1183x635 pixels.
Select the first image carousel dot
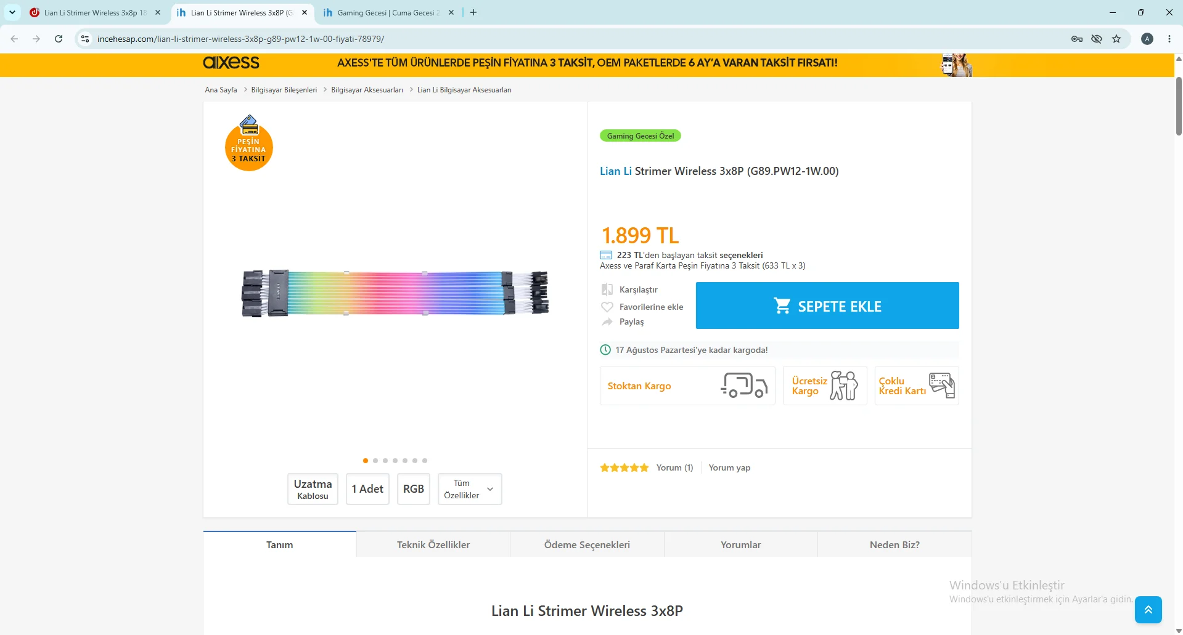point(366,461)
